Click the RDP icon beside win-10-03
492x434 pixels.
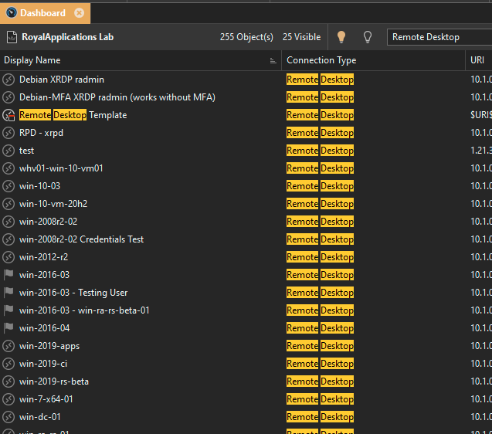click(8, 186)
